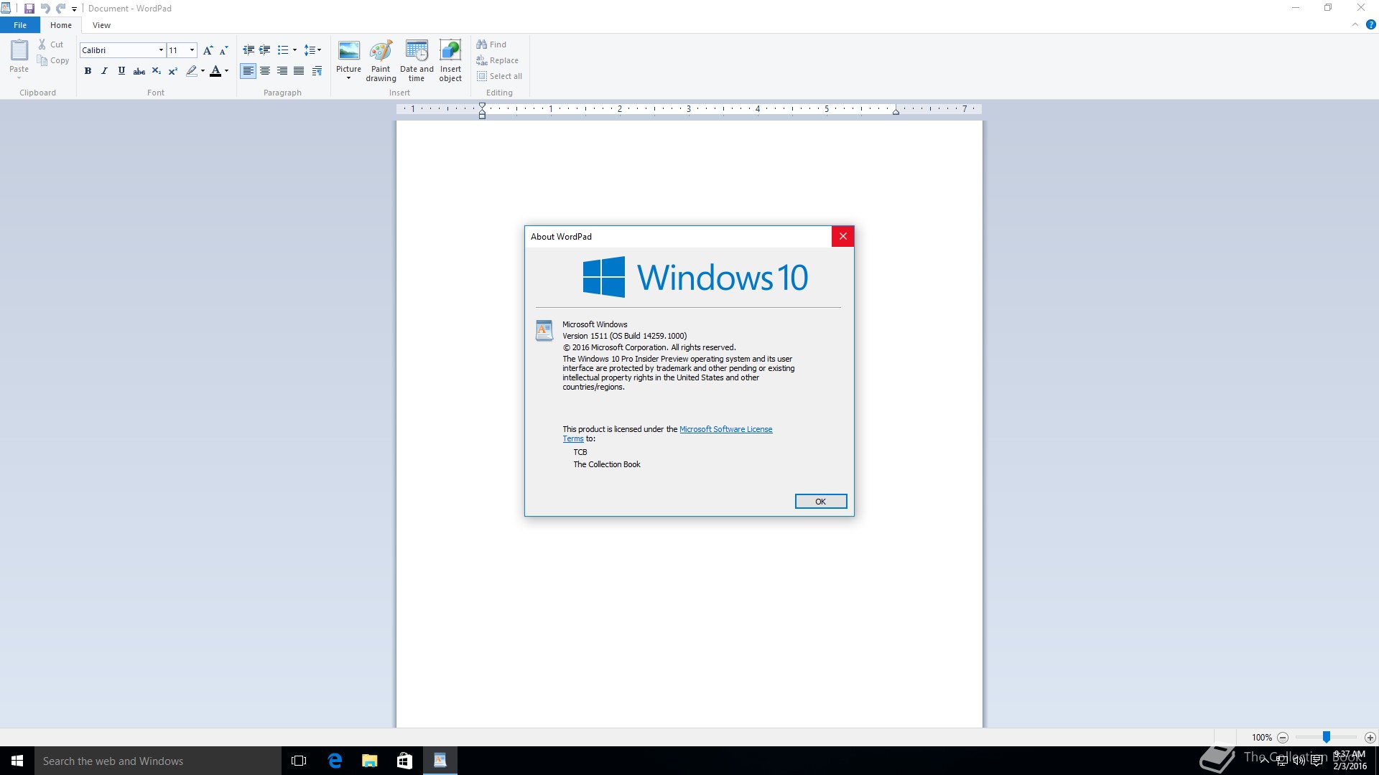Click the Save icon in quick access toolbar
The height and width of the screenshot is (775, 1379).
tap(29, 9)
